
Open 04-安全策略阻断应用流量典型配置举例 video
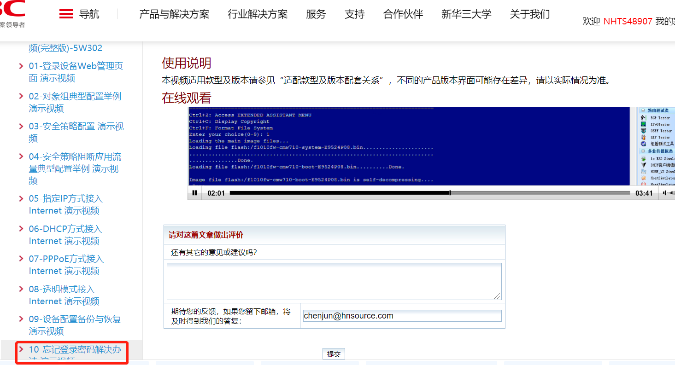75,168
